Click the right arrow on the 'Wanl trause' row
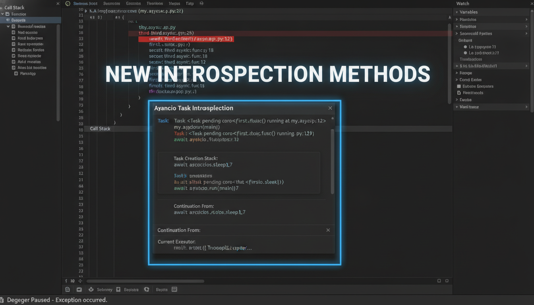Image resolution: width=534 pixels, height=305 pixels. point(526,107)
